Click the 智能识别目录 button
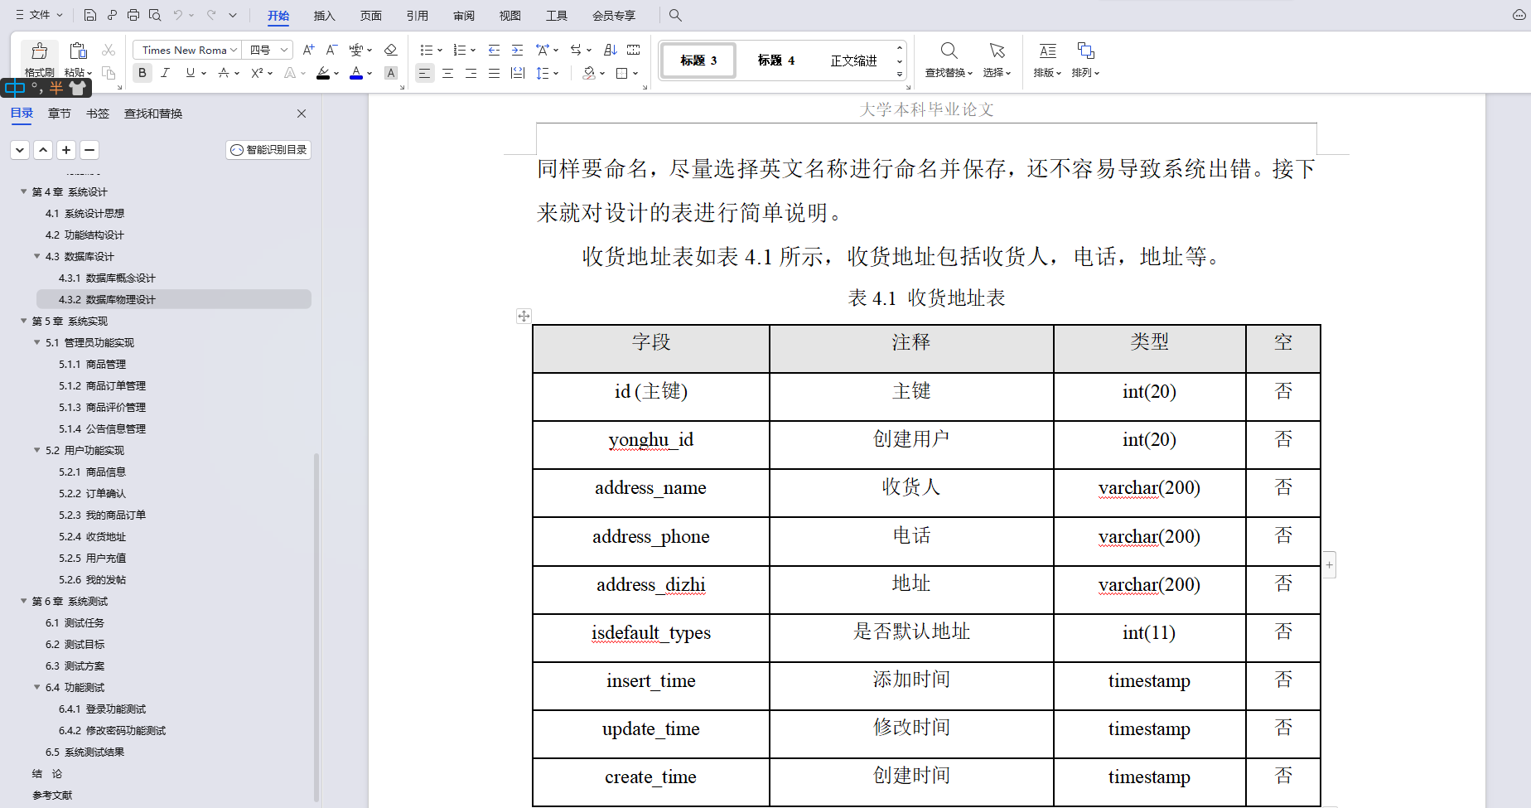1531x808 pixels. click(268, 150)
